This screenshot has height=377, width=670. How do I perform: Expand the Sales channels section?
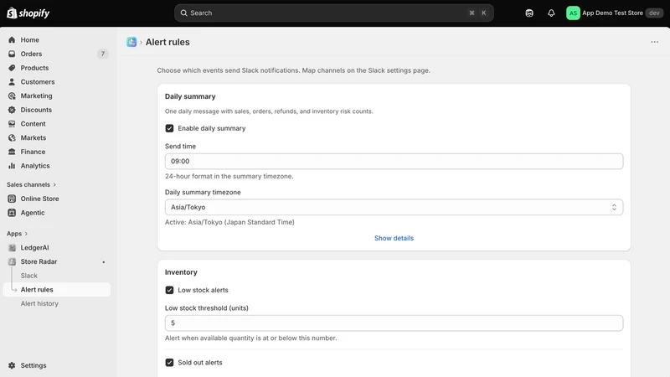tap(31, 184)
